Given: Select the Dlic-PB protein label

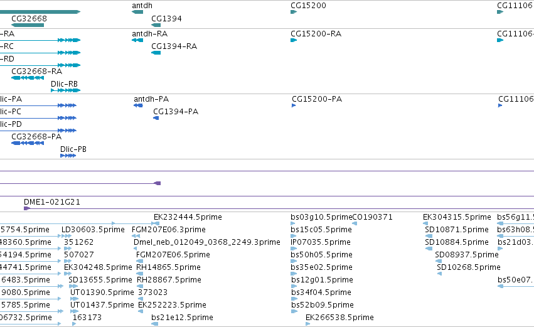Looking at the screenshot, I should (73, 149).
